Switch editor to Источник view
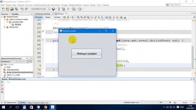Screen dimensions: 196x110 (x=39, y=17)
